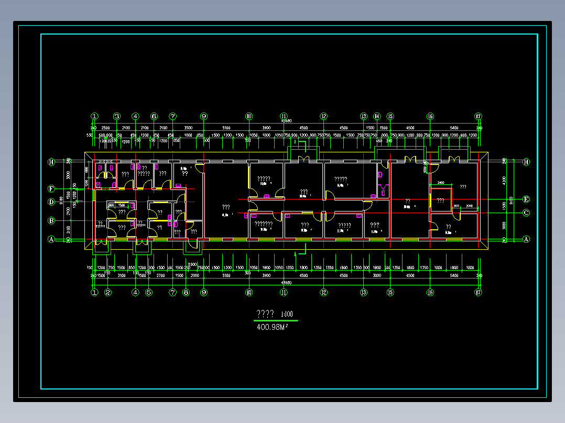Pick the axis bubble lettered C

526,213
